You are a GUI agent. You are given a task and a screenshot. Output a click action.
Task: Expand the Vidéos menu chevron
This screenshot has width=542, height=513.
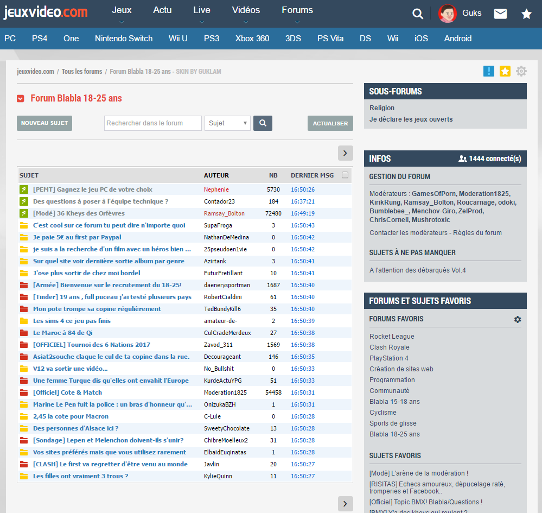pos(246,22)
